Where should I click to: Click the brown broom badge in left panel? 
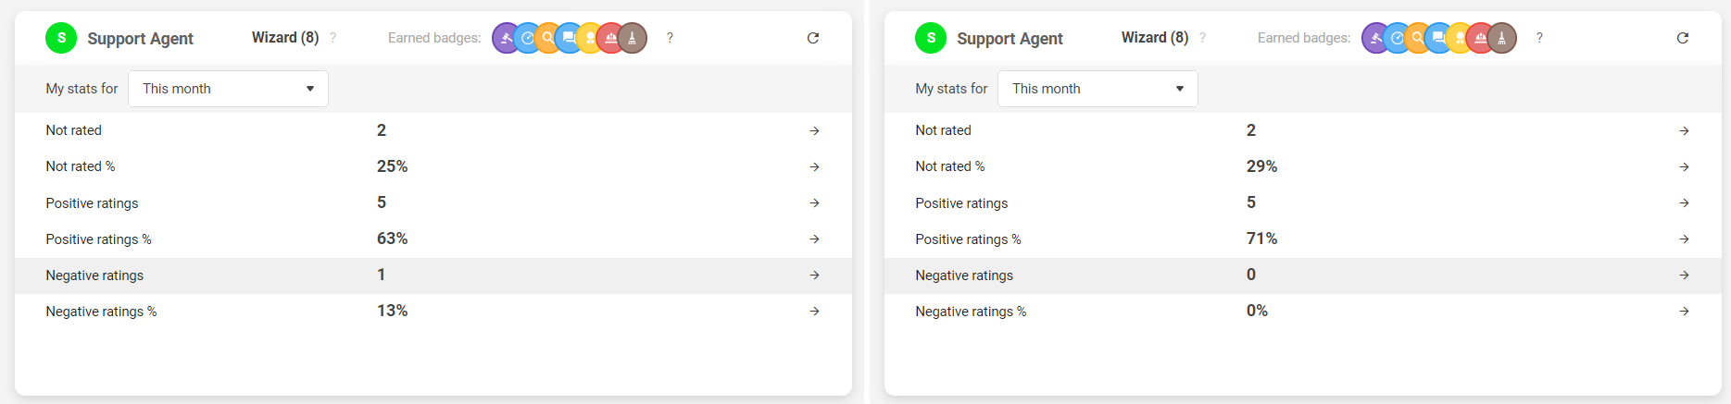(633, 38)
